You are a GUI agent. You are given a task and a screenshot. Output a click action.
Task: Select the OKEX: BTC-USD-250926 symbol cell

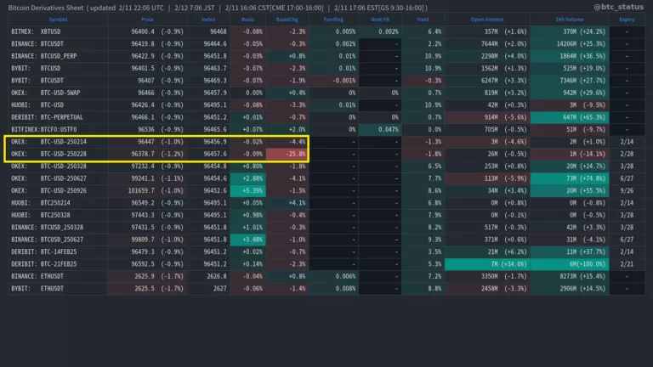click(x=58, y=190)
